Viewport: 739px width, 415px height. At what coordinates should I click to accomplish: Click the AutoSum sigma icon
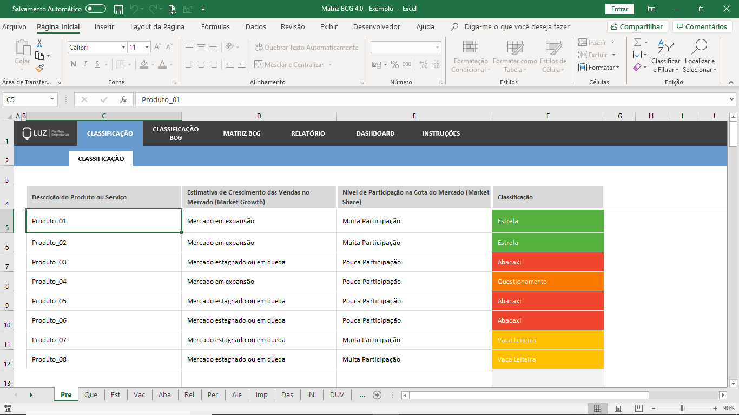pyautogui.click(x=637, y=42)
